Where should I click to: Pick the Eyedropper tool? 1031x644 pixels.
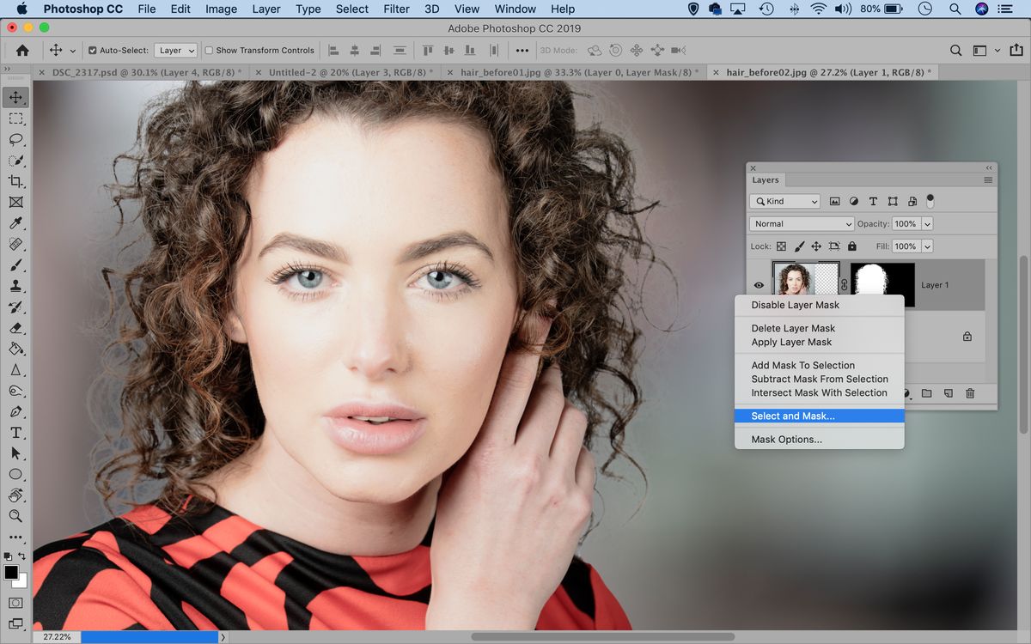click(x=16, y=223)
